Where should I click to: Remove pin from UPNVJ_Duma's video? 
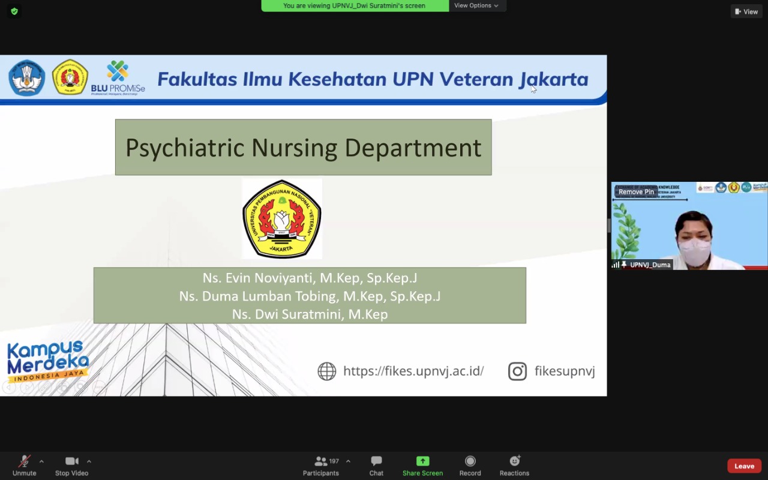coord(636,192)
